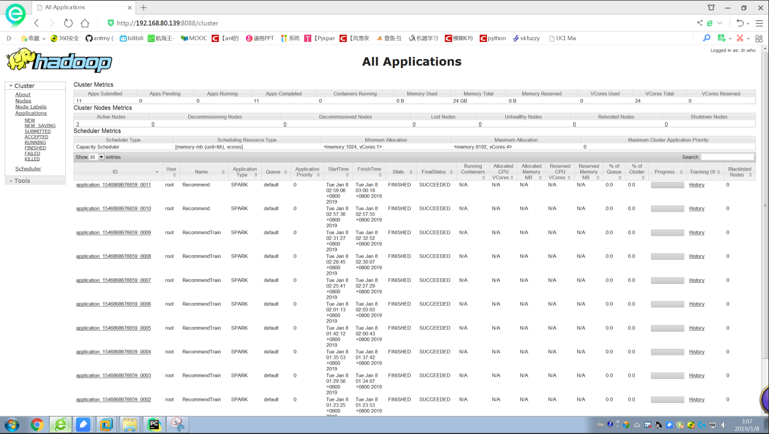Select the All Applications browser tab
The image size is (769, 434).
[x=84, y=8]
